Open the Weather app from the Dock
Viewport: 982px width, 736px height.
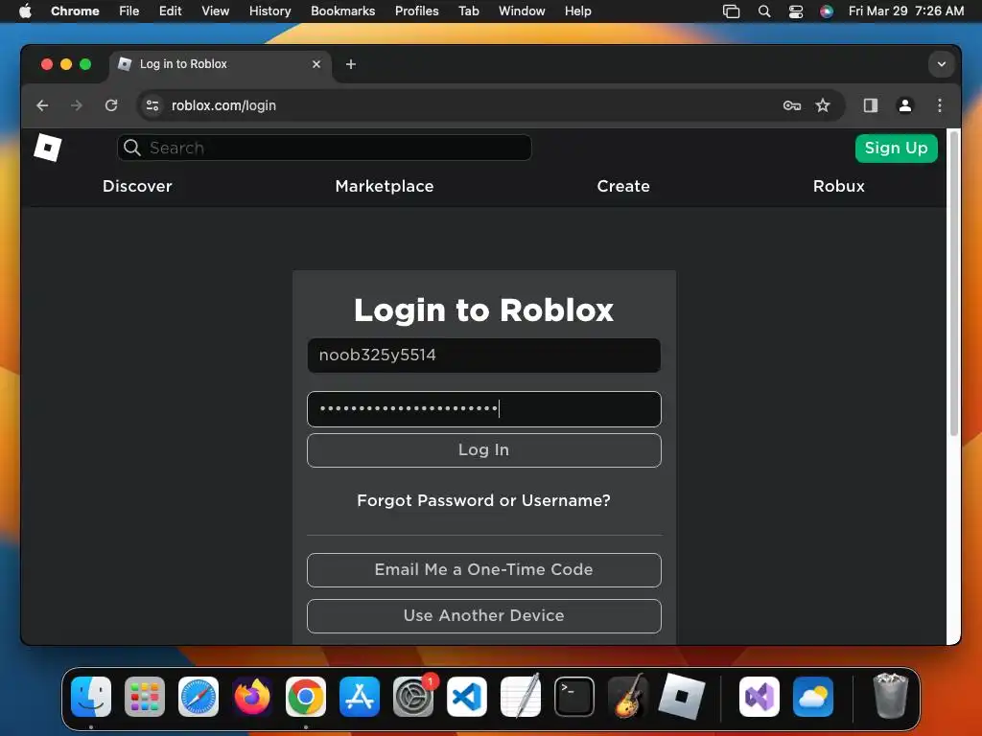click(x=813, y=697)
